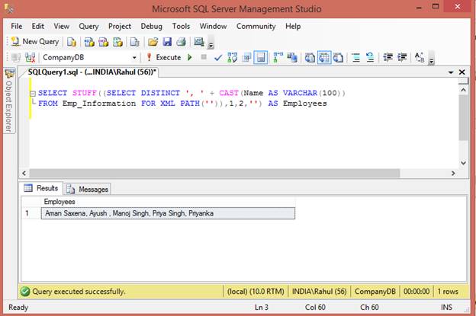Click the Database Engine Query icon
476x316 pixels.
click(x=72, y=42)
